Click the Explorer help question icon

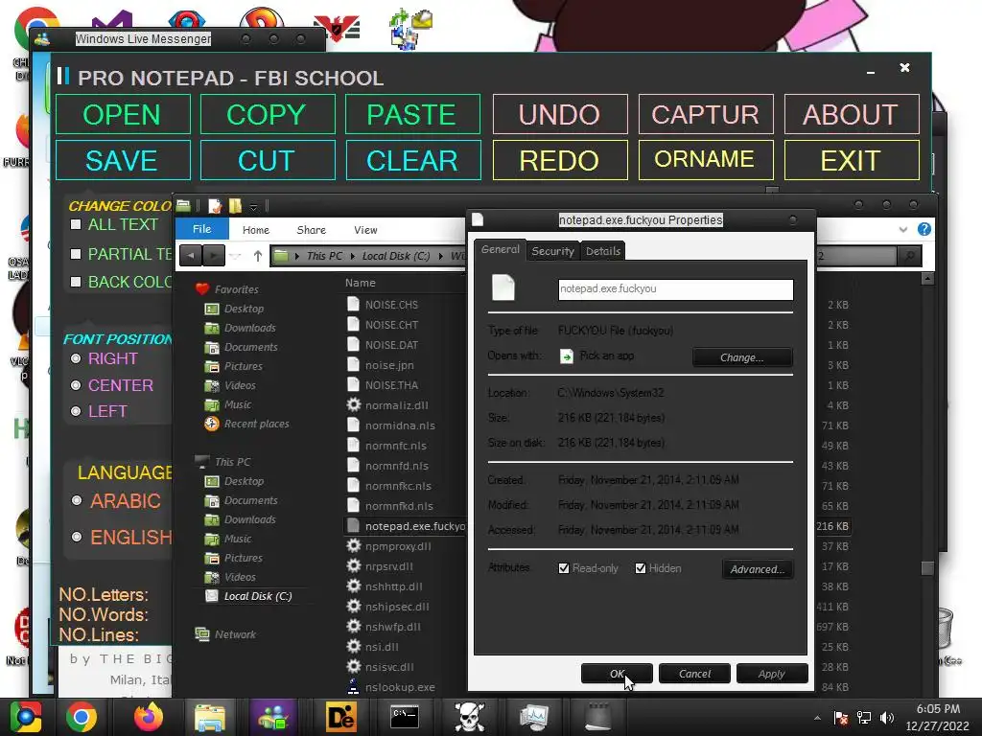tap(924, 229)
